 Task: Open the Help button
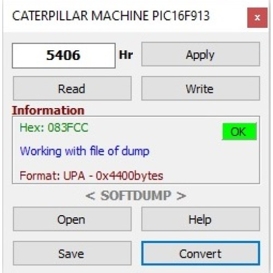tap(200, 219)
